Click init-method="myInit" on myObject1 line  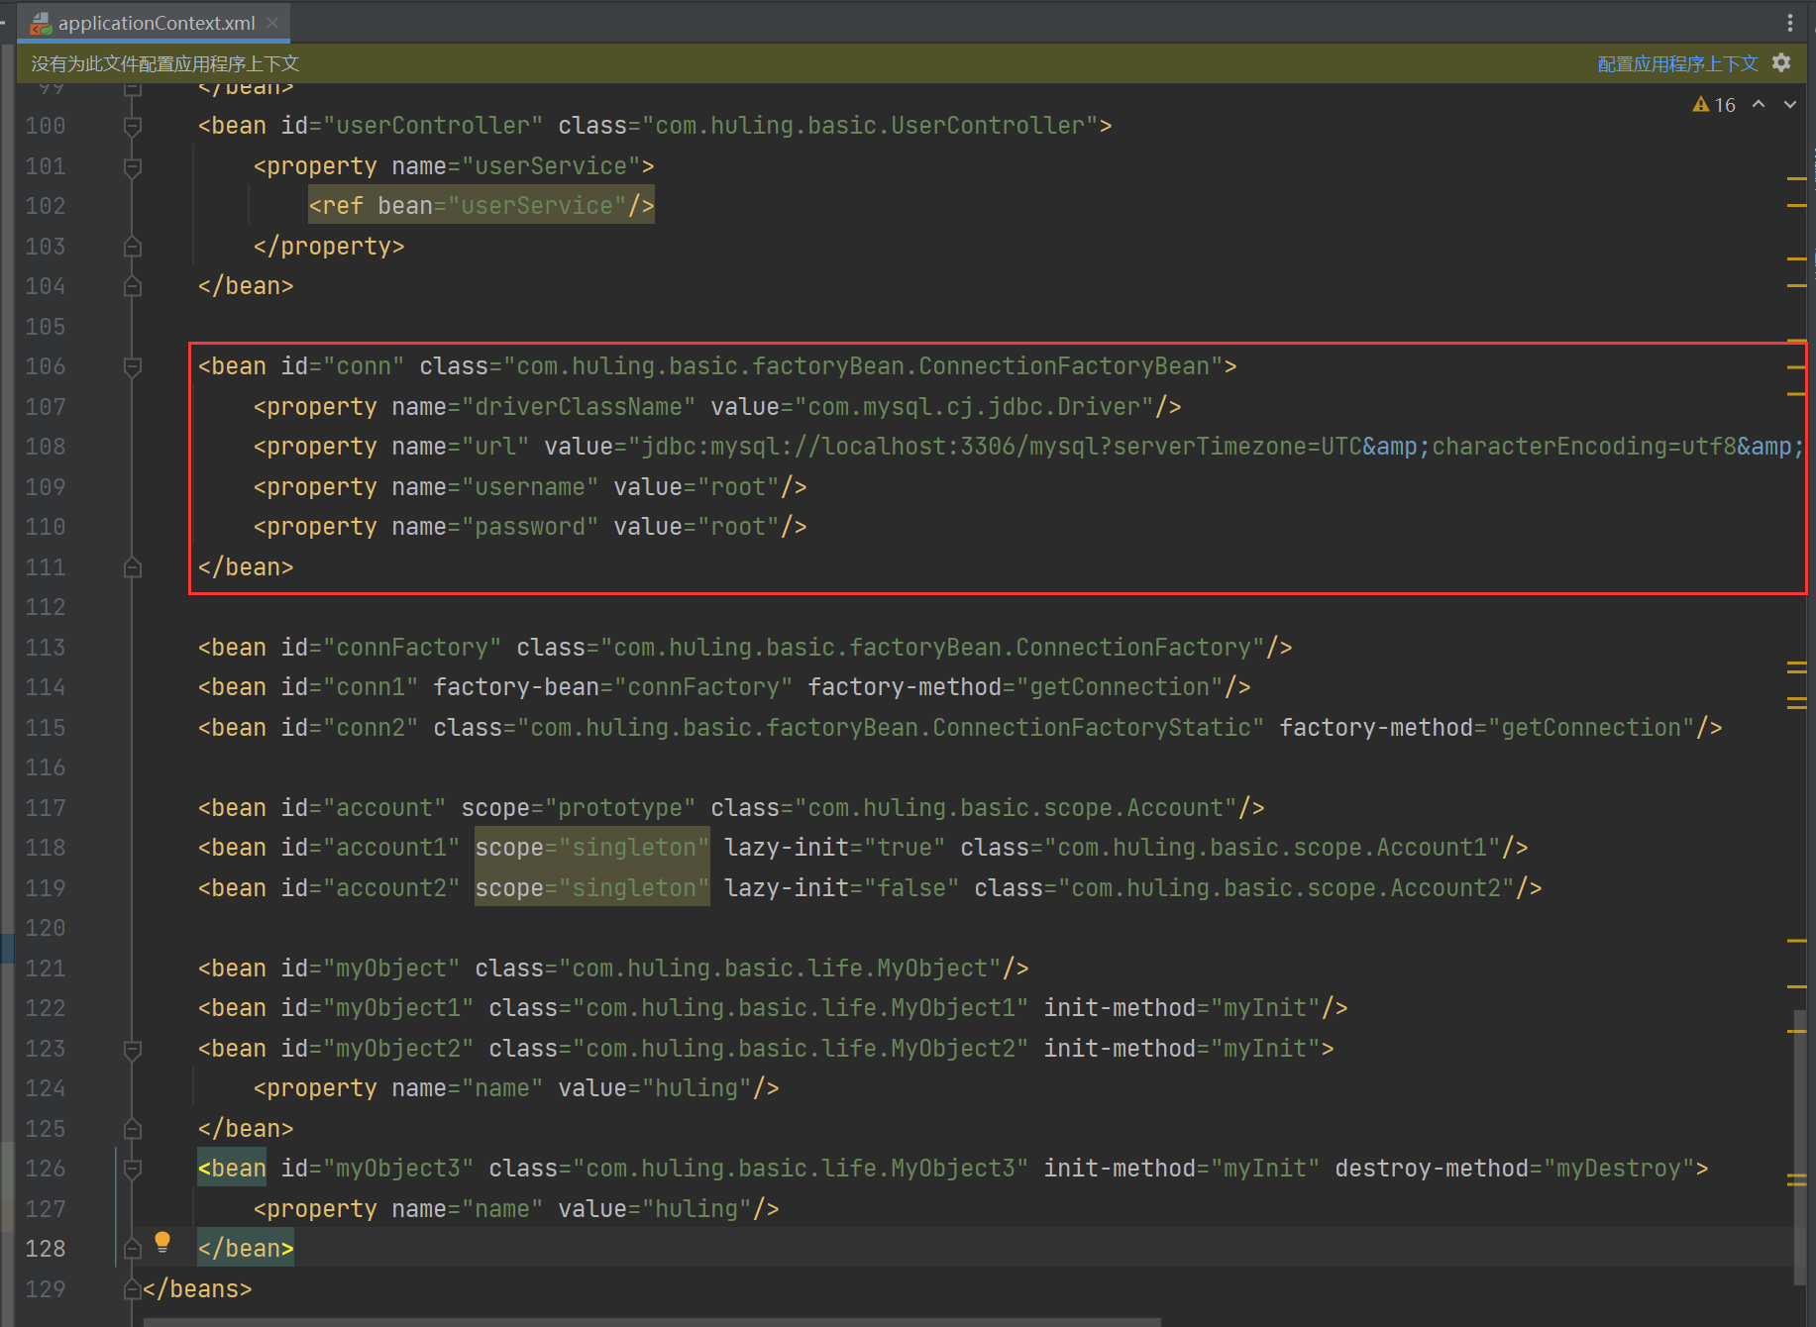pyautogui.click(x=1182, y=1008)
